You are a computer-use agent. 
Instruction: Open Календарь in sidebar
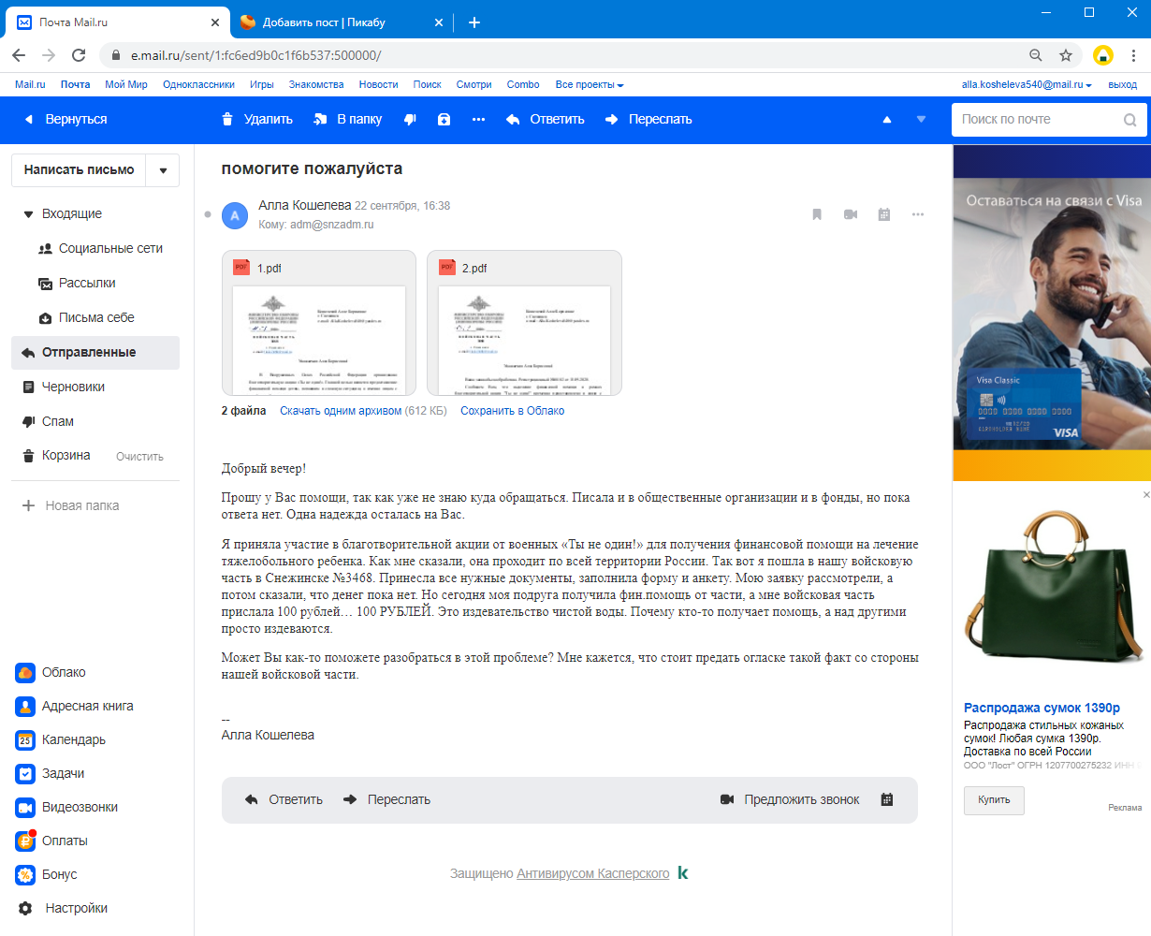[x=61, y=739]
